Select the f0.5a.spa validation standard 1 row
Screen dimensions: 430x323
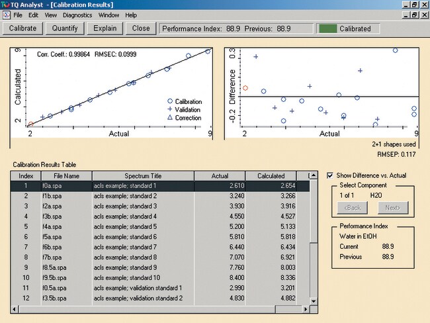coord(159,288)
